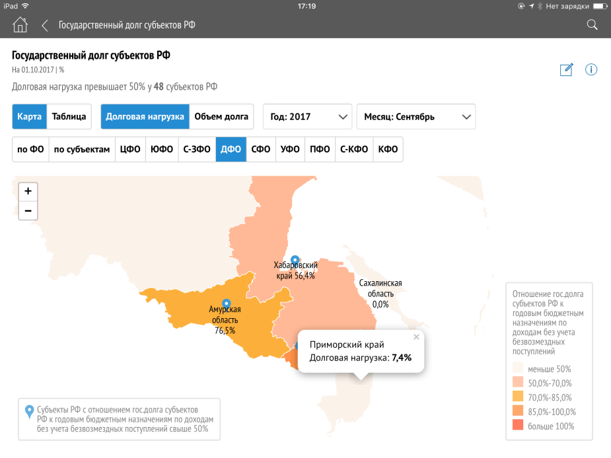Tap the edit note icon
The height and width of the screenshot is (458, 611).
[566, 70]
